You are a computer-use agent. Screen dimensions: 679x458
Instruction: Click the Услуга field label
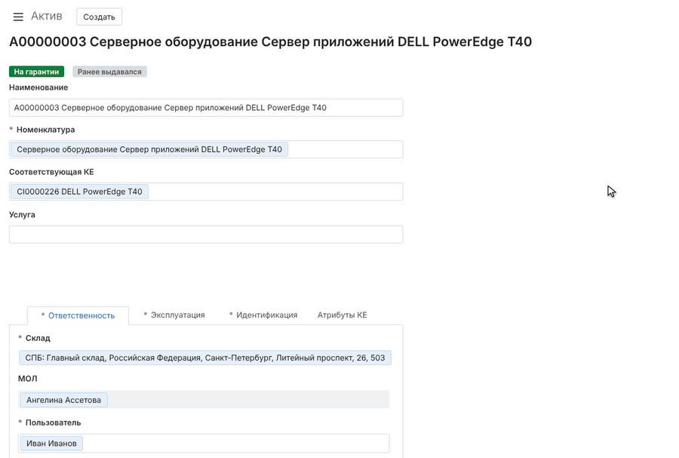point(22,215)
